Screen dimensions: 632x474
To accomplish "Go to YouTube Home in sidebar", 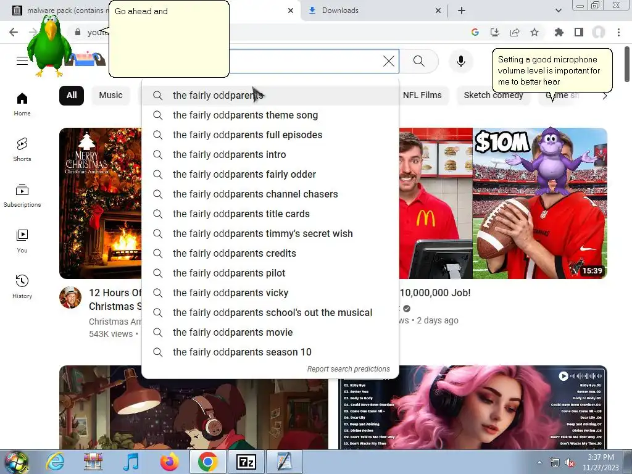I will coord(22,104).
